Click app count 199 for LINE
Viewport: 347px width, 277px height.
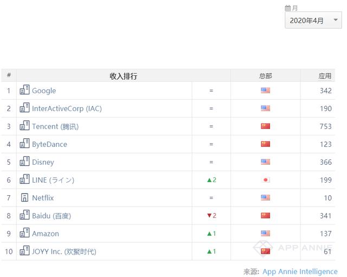[326, 180]
